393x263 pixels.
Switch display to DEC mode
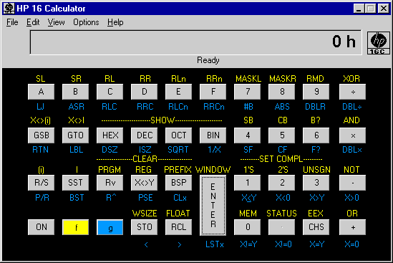pyautogui.click(x=144, y=135)
